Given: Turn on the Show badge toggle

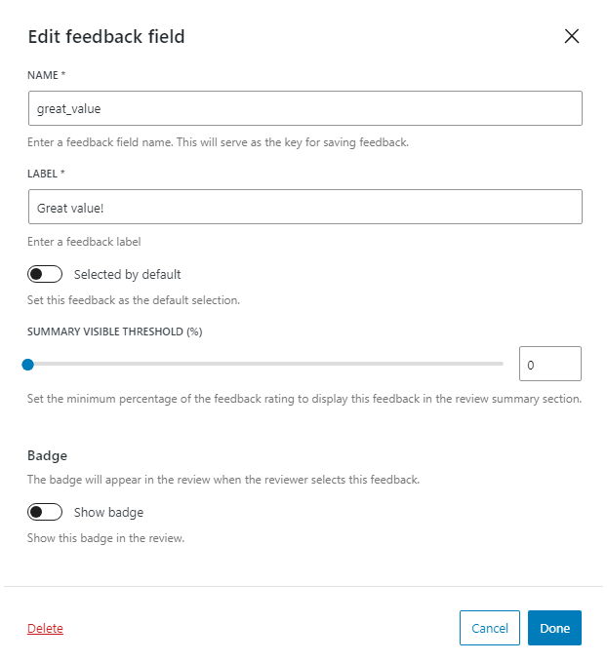Looking at the screenshot, I should 45,512.
